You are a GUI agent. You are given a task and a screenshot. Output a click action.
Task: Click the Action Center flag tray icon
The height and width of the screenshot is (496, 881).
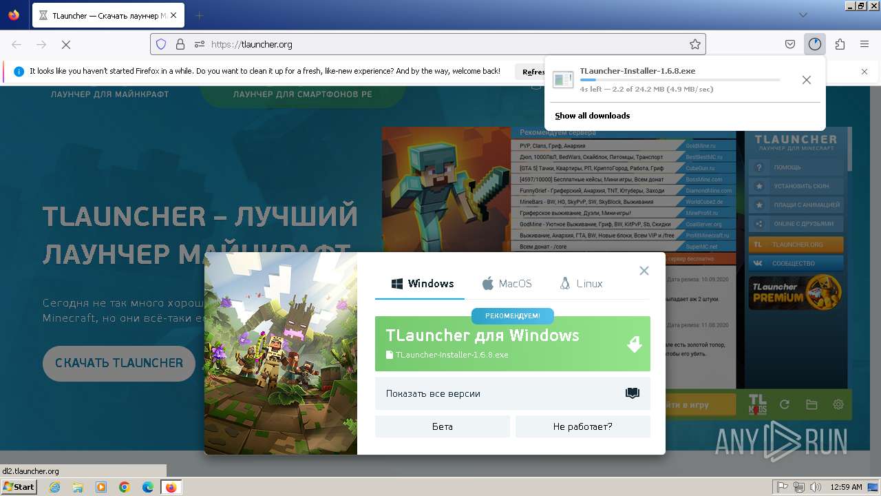(x=783, y=487)
